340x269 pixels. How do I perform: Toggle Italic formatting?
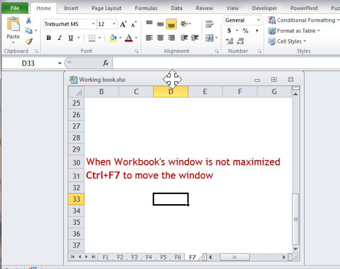click(60, 38)
